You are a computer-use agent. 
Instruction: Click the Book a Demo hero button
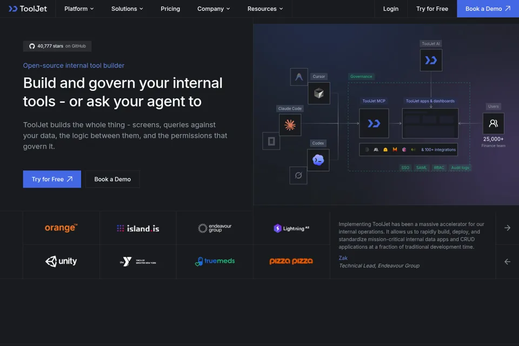click(x=112, y=179)
